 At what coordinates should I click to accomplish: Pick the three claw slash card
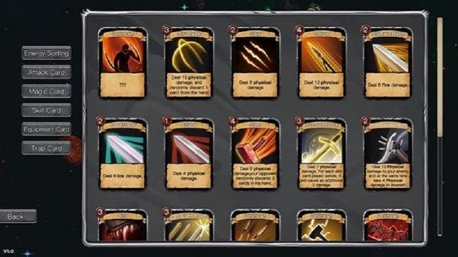(x=255, y=63)
